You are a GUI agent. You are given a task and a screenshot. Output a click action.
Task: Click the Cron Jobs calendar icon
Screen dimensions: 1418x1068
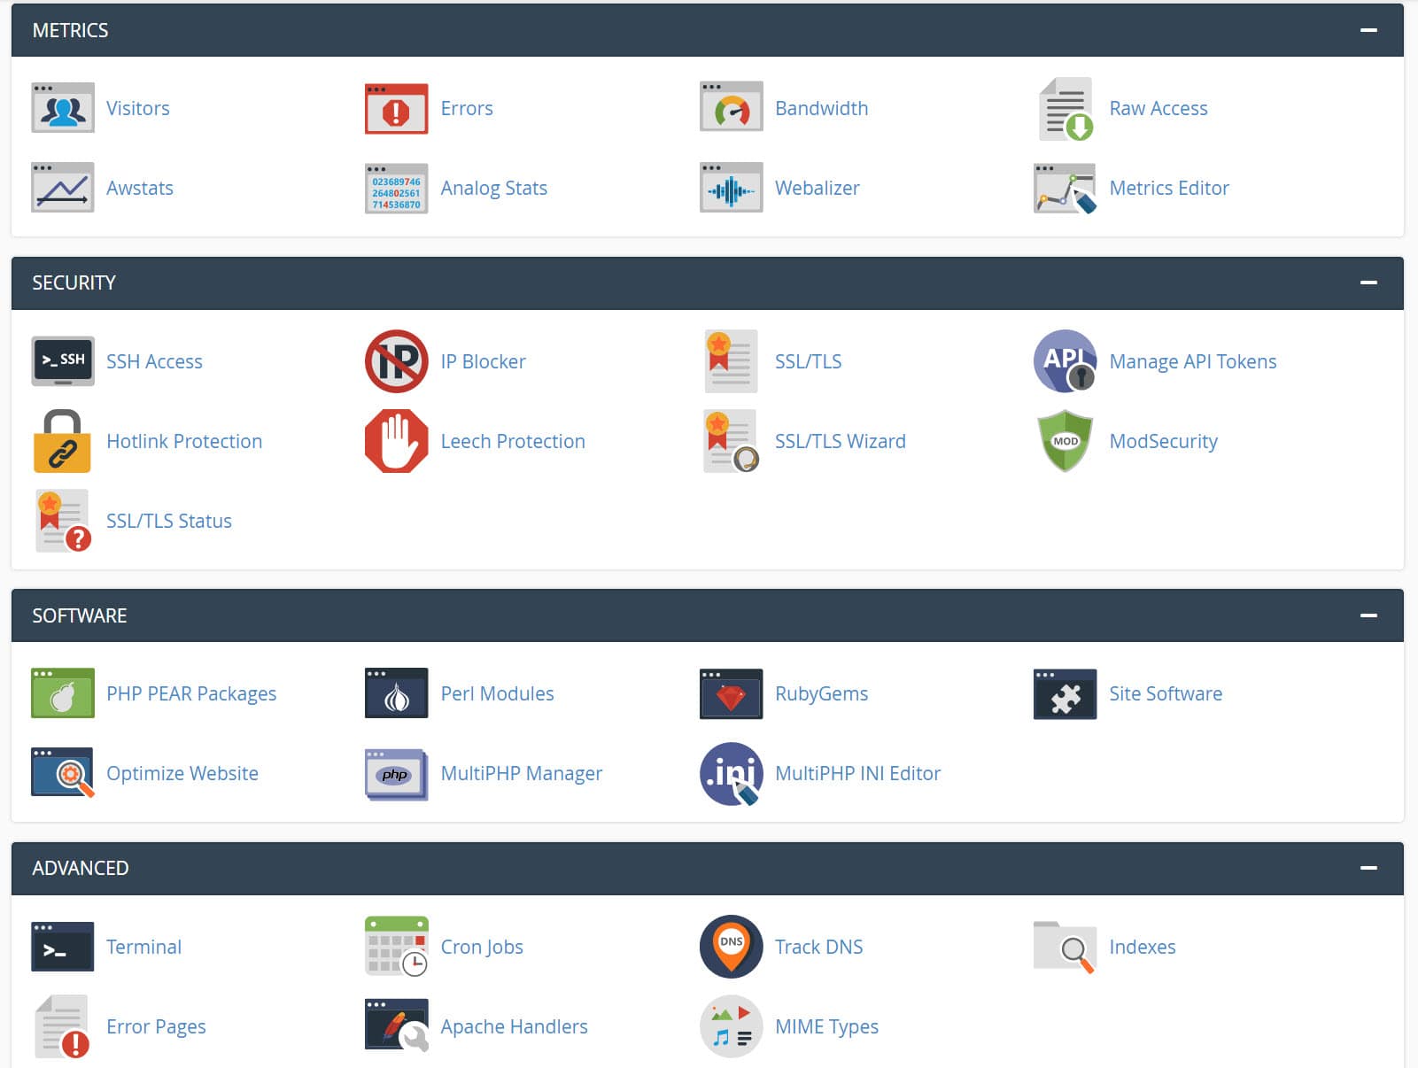point(396,946)
